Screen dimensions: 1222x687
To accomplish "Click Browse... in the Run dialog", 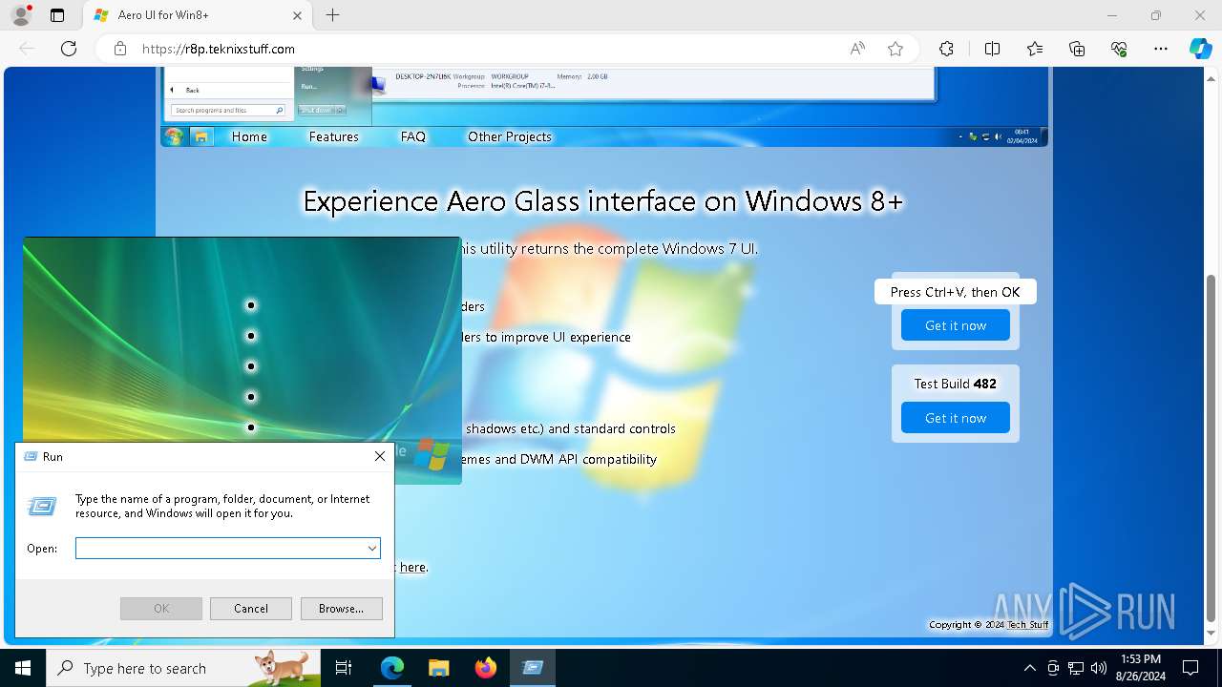I will (x=342, y=609).
